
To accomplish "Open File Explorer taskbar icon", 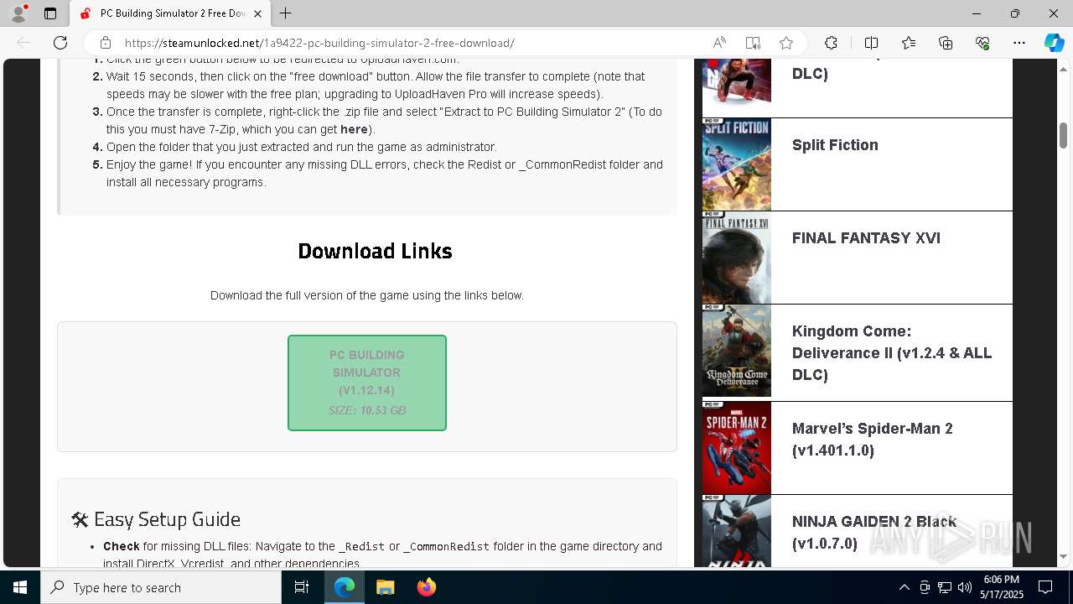I will [386, 587].
